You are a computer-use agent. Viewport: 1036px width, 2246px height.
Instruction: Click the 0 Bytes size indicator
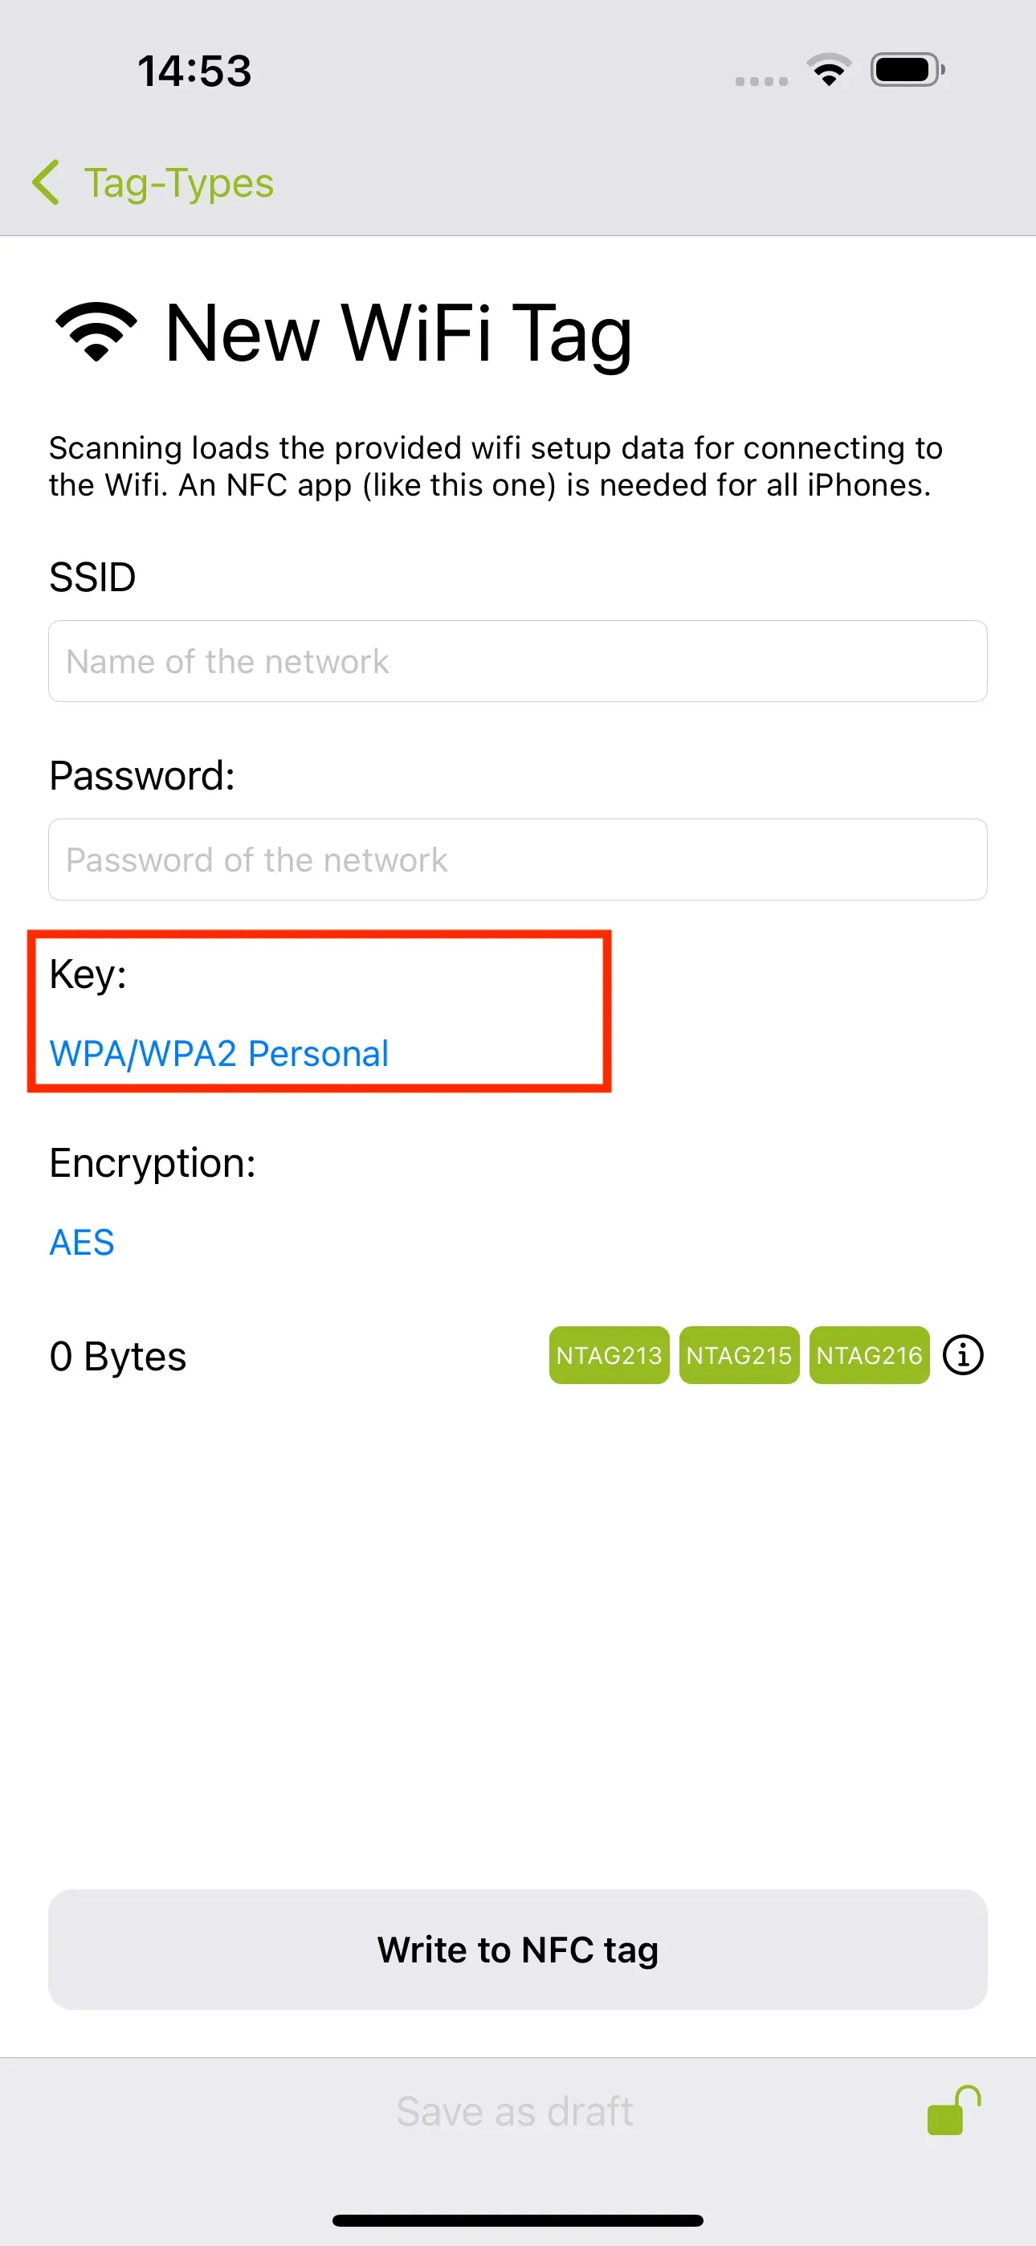[x=118, y=1357]
